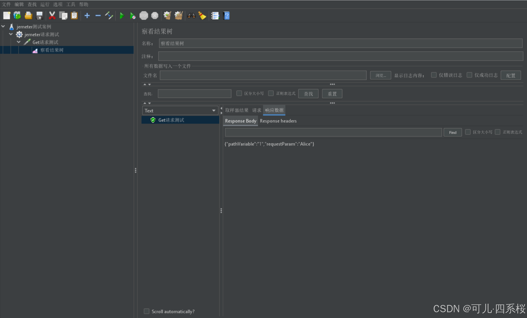Click the scissors Cut icon
The height and width of the screenshot is (318, 527).
[52, 16]
